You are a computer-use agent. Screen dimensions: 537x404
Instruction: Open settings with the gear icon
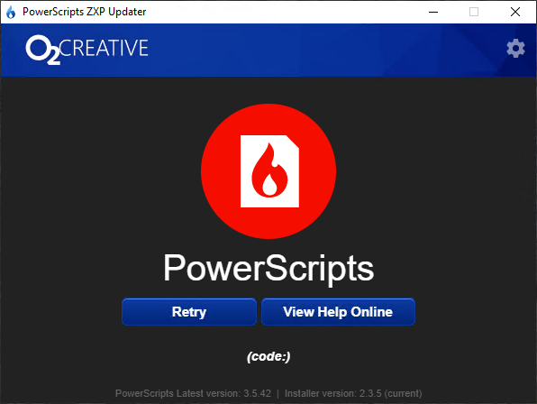[515, 49]
